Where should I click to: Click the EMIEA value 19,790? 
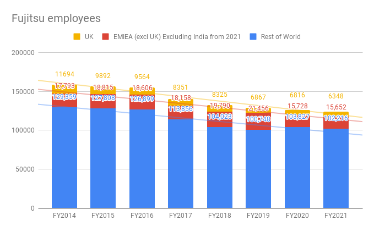point(220,106)
